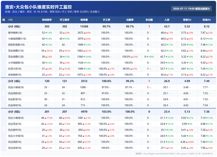Click the 人效 column header
Viewport: 217px width, 157px height.
pyautogui.click(x=167, y=20)
